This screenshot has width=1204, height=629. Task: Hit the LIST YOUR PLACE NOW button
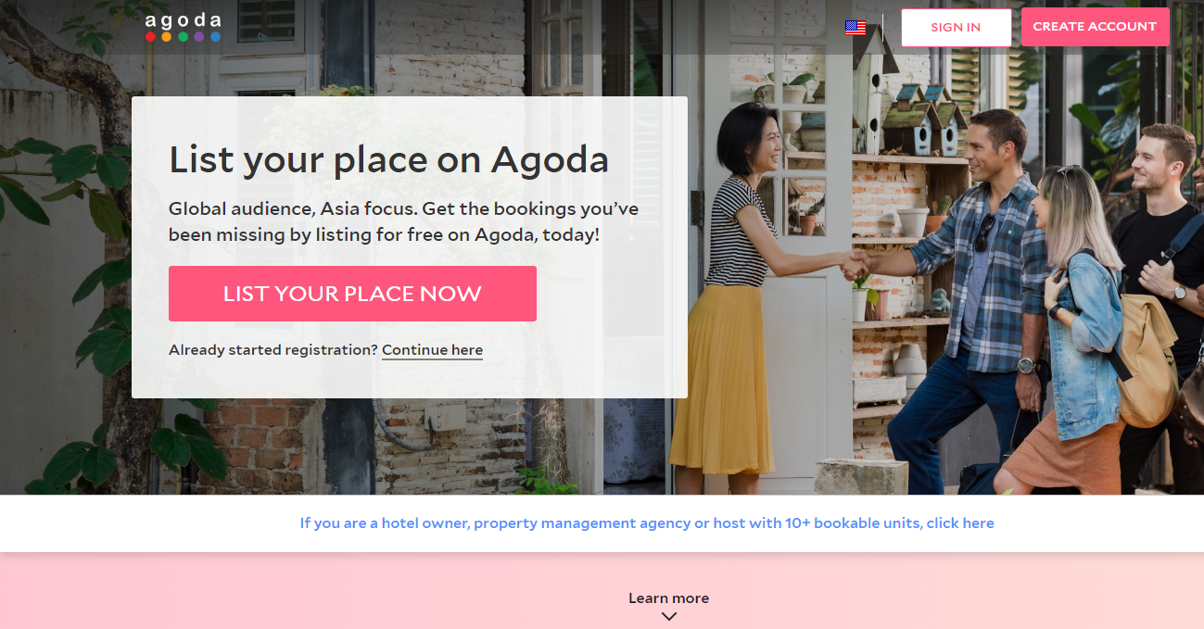352,294
